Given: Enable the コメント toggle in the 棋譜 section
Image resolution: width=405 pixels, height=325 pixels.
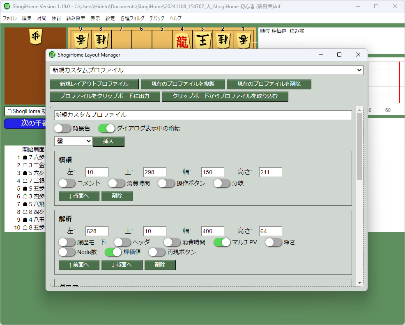Looking at the screenshot, I should pyautogui.click(x=67, y=183).
